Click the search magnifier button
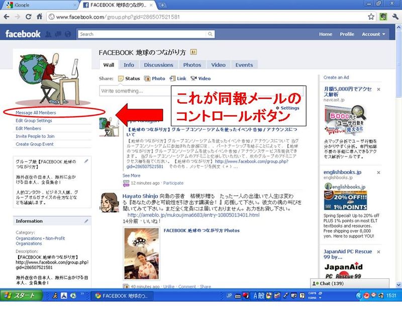 (210, 34)
